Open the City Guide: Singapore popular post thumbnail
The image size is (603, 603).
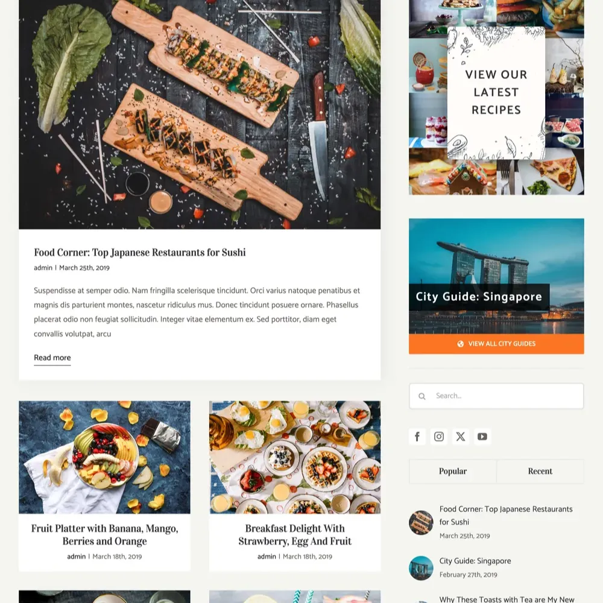point(421,568)
